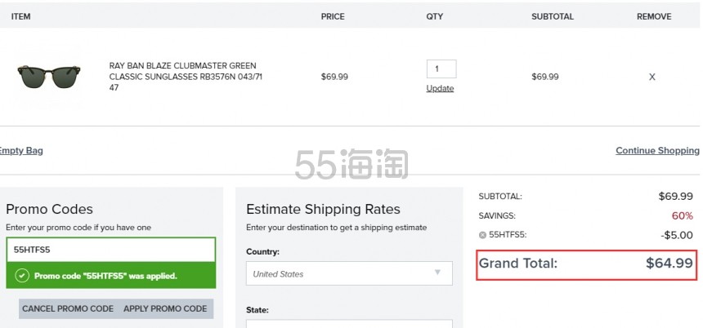Viewport: 703px width, 328px height.
Task: Click the Update quantity link
Action: [440, 88]
